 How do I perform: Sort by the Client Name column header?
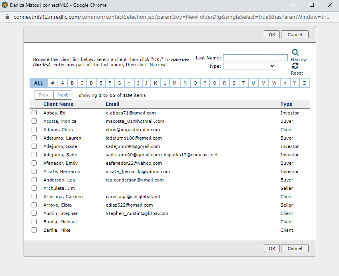58,104
